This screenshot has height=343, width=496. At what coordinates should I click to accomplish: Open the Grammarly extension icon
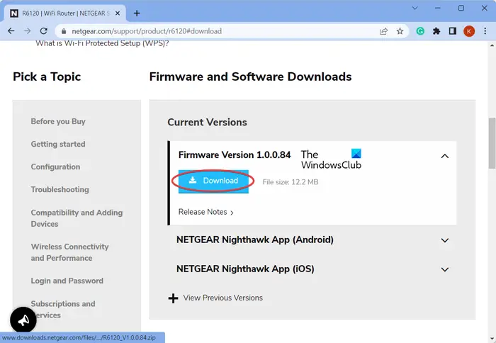pyautogui.click(x=420, y=31)
